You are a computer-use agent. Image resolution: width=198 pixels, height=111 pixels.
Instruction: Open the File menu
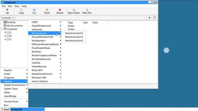tap(3, 6)
